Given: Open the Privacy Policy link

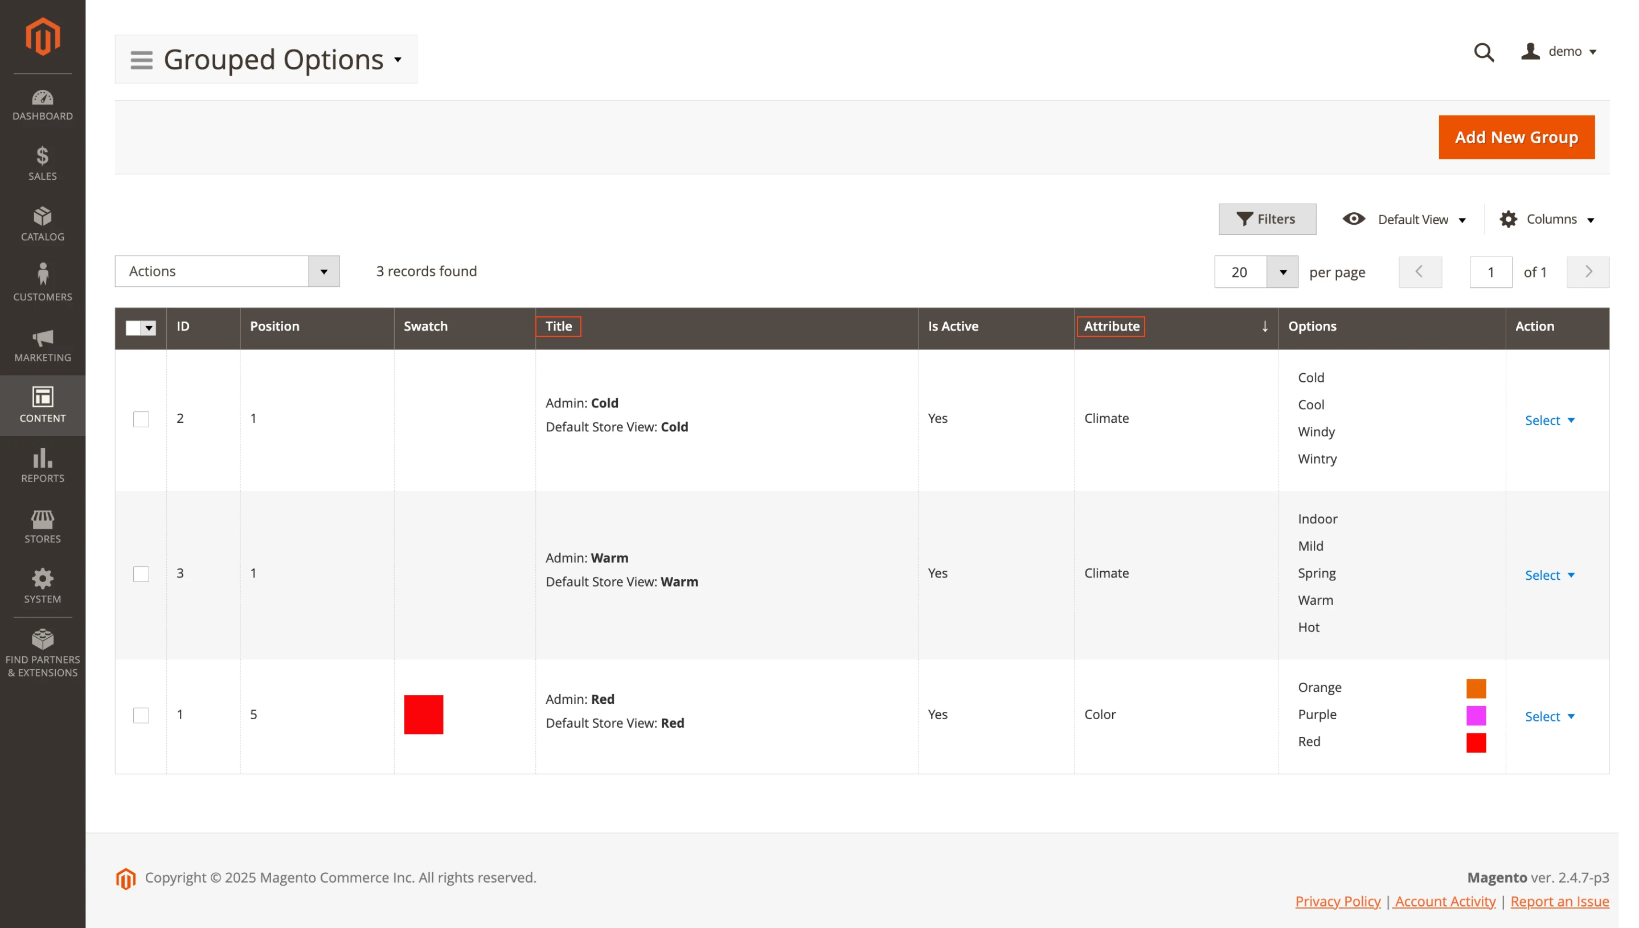Looking at the screenshot, I should (x=1337, y=901).
